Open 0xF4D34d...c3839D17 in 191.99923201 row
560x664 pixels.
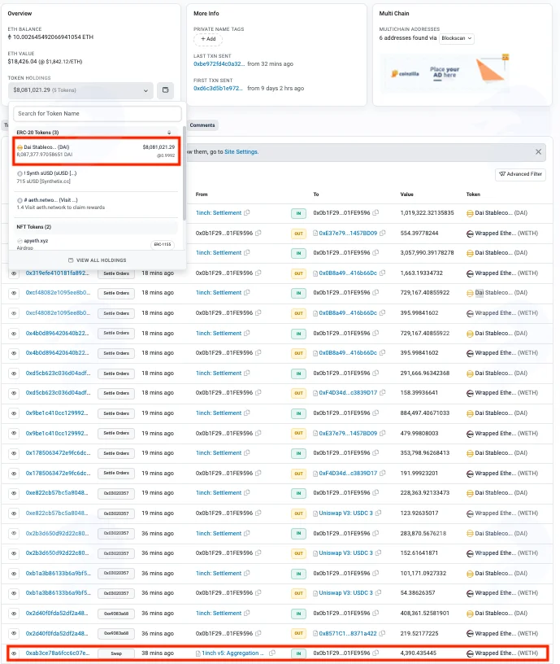348,474
